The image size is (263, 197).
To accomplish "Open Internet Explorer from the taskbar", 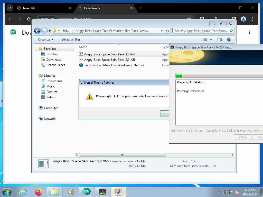I will pos(23,192).
